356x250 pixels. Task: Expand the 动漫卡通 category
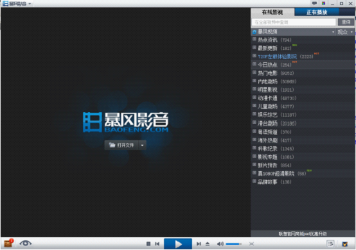point(254,97)
